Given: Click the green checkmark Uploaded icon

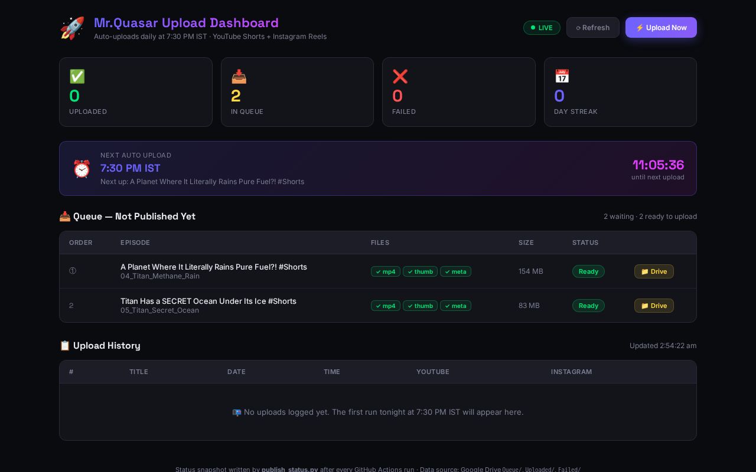Looking at the screenshot, I should coord(77,77).
